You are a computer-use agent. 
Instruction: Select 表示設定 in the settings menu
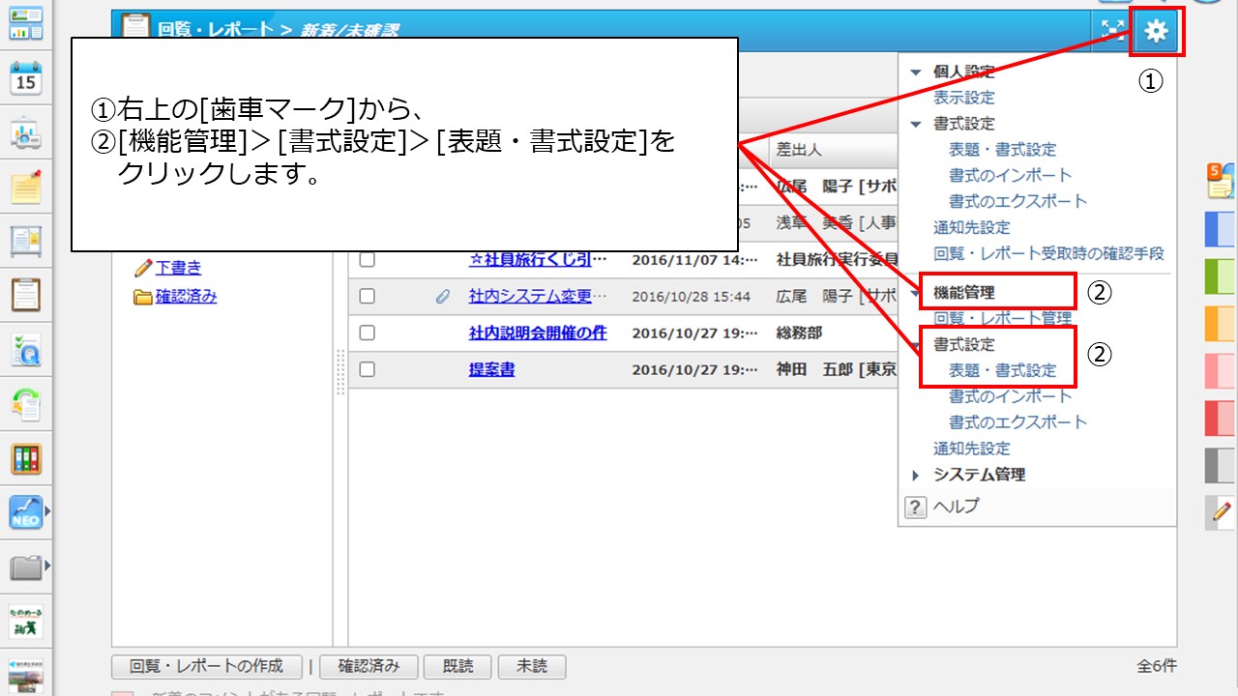(x=963, y=98)
